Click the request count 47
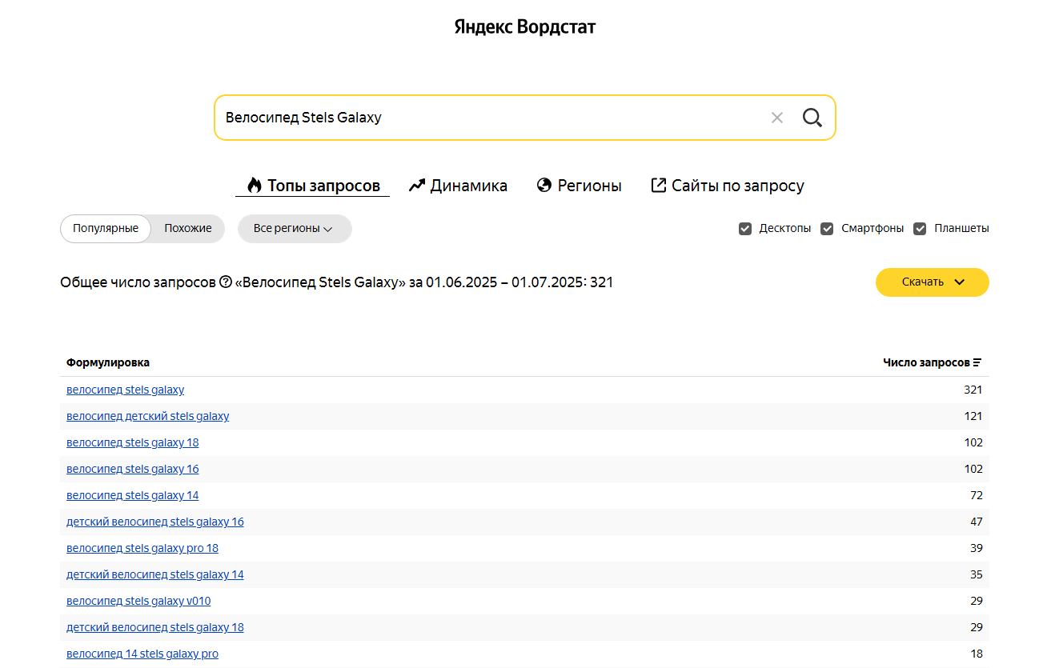Image resolution: width=1063 pixels, height=668 pixels. (977, 522)
